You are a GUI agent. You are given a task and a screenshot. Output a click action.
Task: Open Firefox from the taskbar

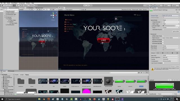pos(94,99)
